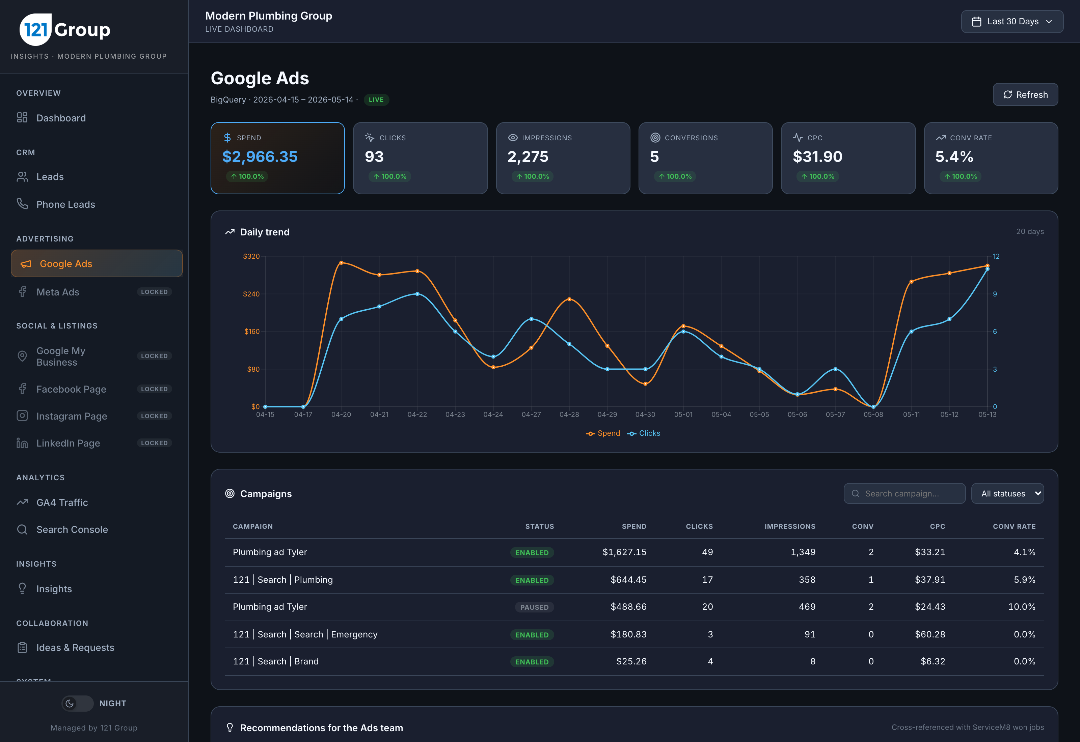Toggle the Clicks series in chart legend
The width and height of the screenshot is (1080, 742).
[644, 433]
